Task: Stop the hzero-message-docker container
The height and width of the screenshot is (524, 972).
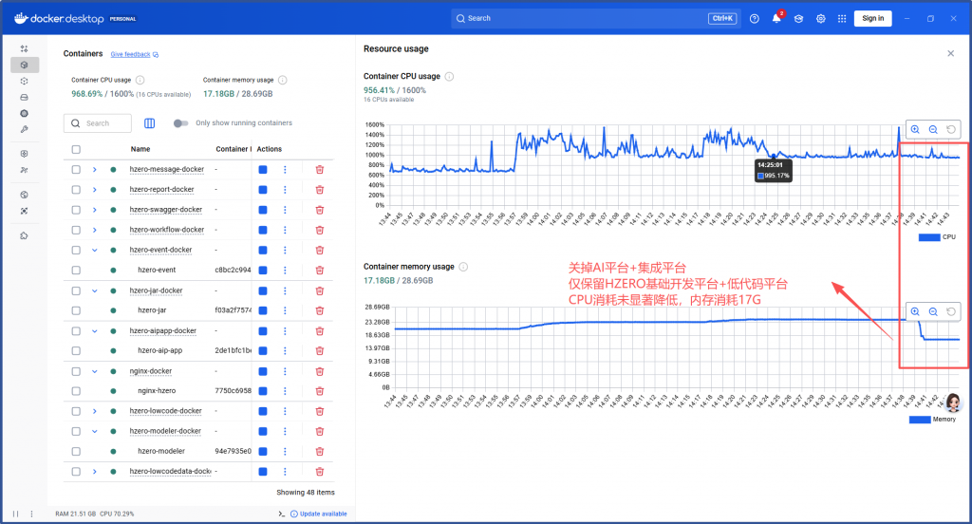Action: pyautogui.click(x=263, y=169)
